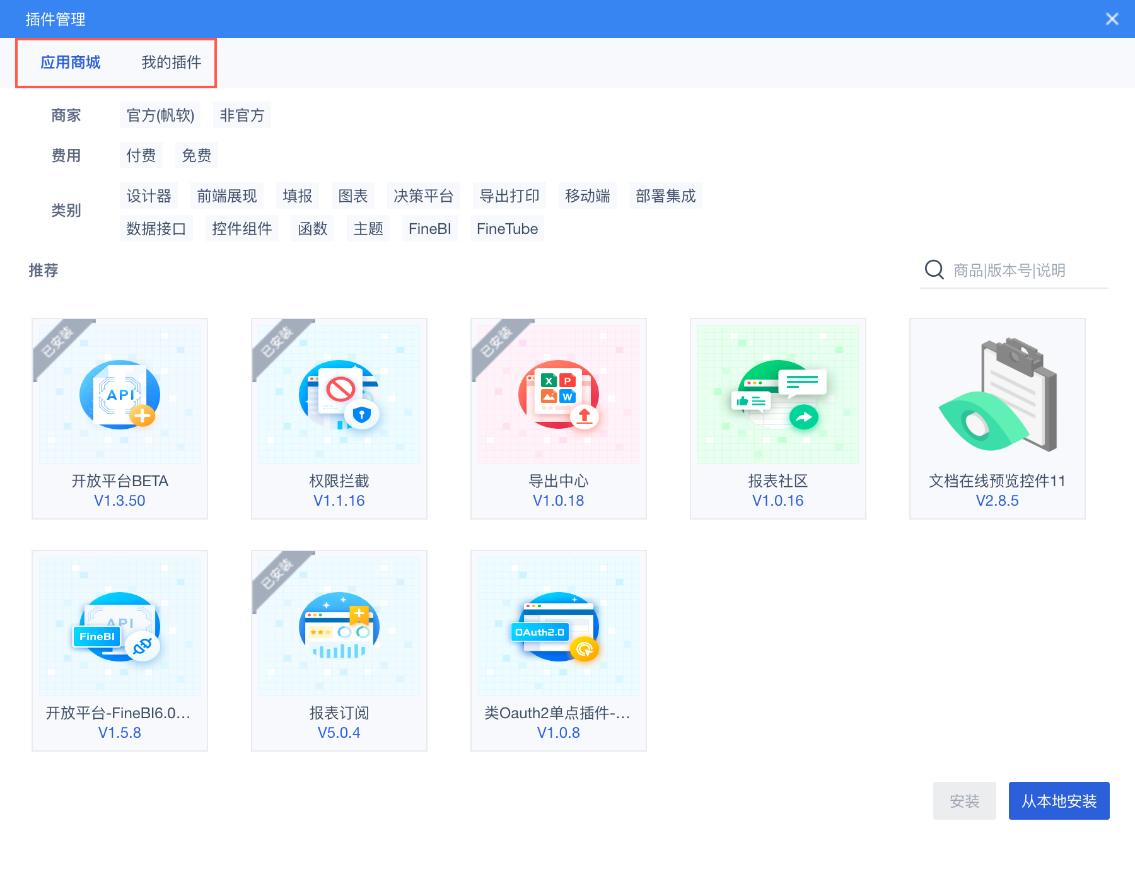Filter plugins by 免费

pyautogui.click(x=197, y=155)
